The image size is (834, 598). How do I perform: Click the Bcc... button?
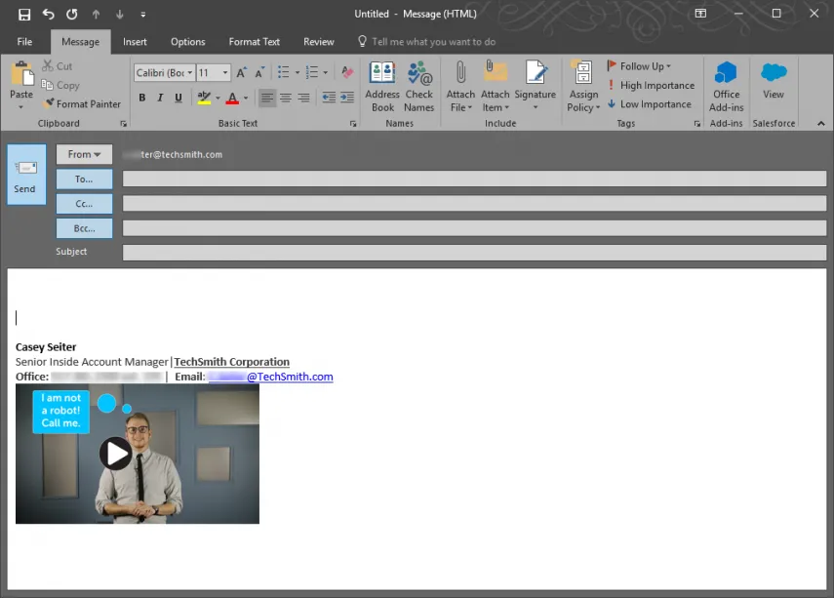(x=84, y=228)
